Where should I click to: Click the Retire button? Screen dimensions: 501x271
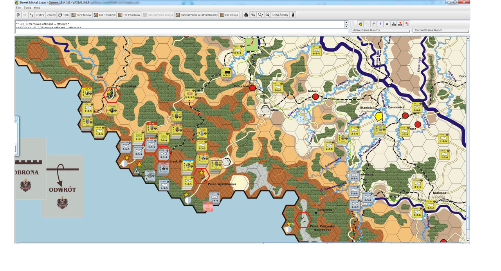[x=40, y=15]
